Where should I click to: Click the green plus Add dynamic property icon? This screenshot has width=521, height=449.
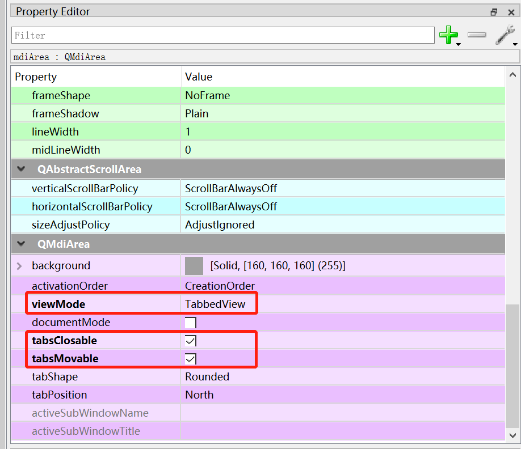(x=448, y=34)
